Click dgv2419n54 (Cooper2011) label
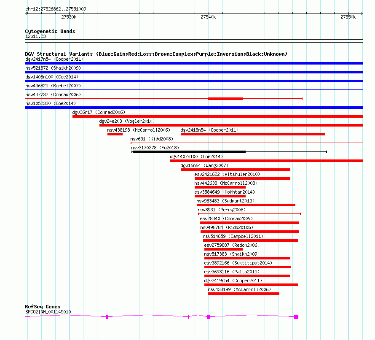 (233, 281)
